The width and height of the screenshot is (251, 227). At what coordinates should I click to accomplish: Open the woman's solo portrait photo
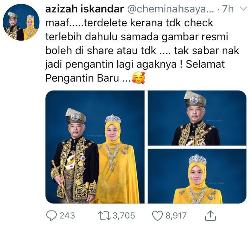197,176
